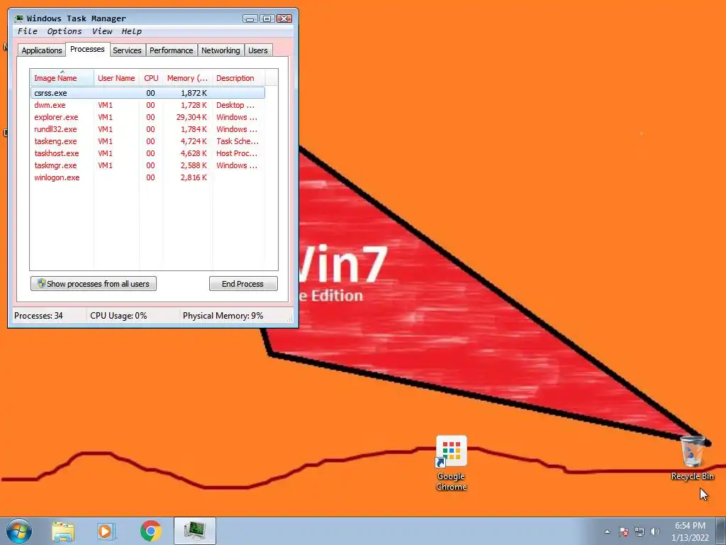726x545 pixels.
Task: Switch to the Services tab
Action: coord(128,50)
